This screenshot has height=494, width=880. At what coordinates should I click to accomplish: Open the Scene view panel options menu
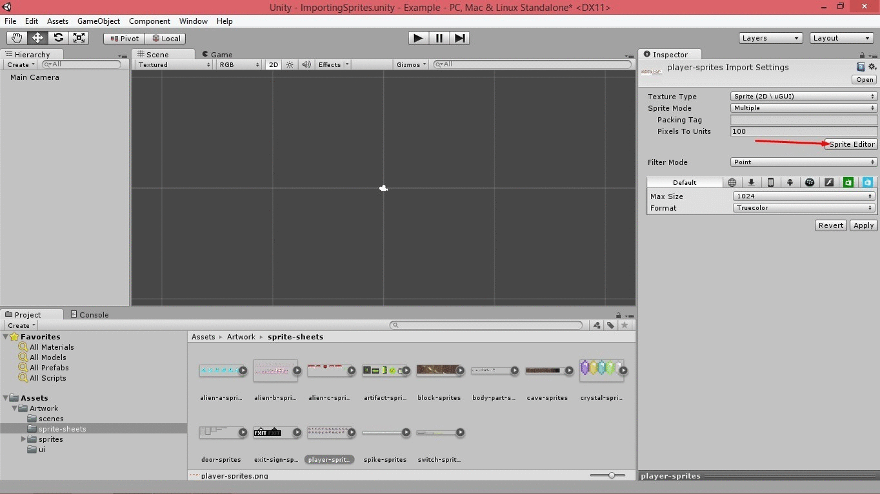[x=630, y=55]
